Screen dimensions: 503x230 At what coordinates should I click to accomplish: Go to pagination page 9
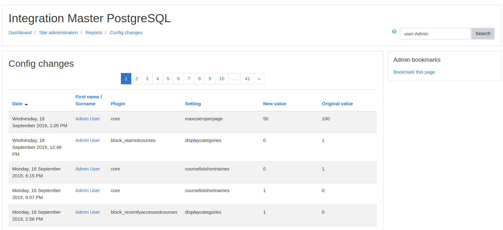click(x=210, y=79)
